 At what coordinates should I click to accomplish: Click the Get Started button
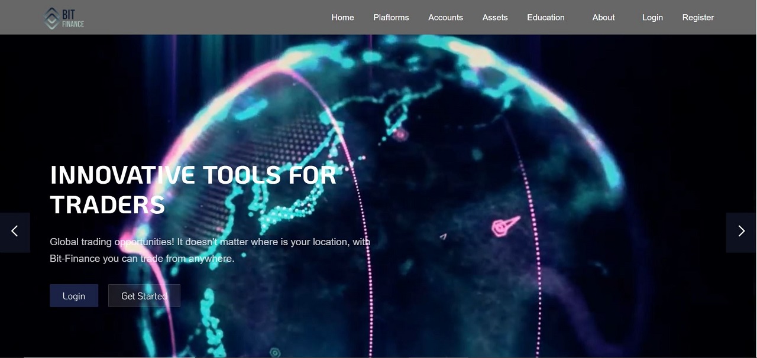pyautogui.click(x=144, y=296)
